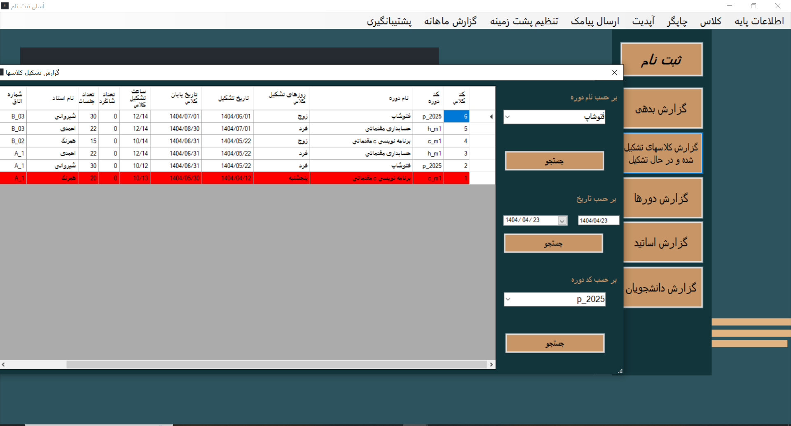Sort by نام استاد column header
Screen dimensions: 791x426
coord(52,98)
